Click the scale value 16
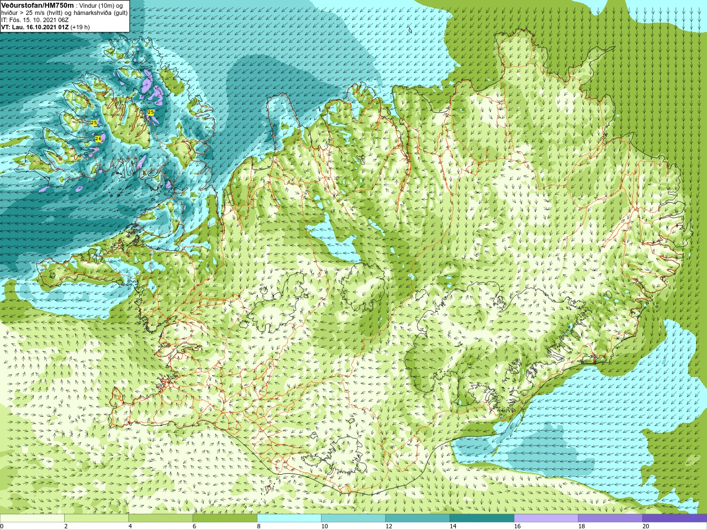707x530 pixels. 518,526
